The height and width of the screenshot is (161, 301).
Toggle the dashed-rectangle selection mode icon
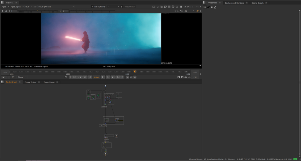[x=177, y=11]
